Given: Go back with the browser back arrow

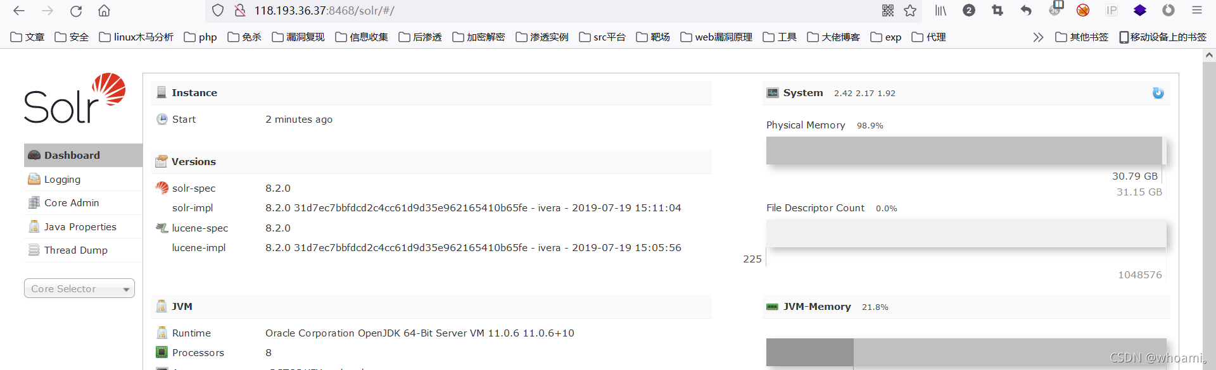Looking at the screenshot, I should pyautogui.click(x=19, y=11).
